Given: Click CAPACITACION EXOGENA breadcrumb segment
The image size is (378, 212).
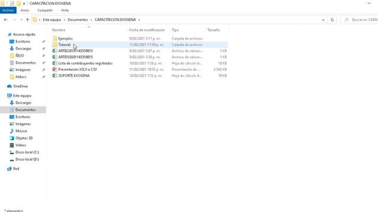Looking at the screenshot, I should (x=115, y=19).
